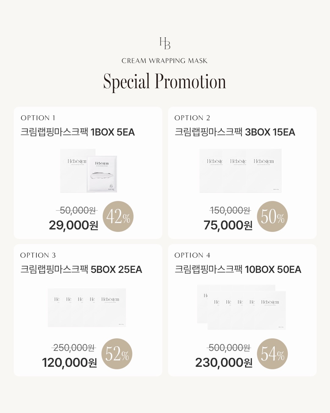This screenshot has height=413, width=330.
Task: Select the 10BOX 50EA product image
Action: [x=241, y=307]
